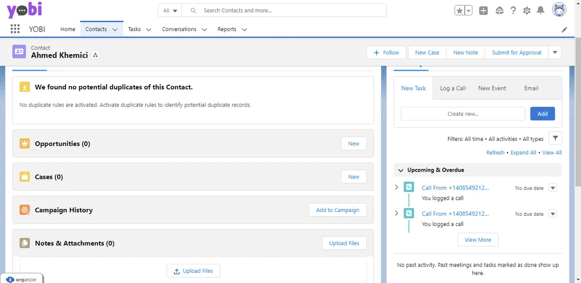The height and width of the screenshot is (283, 581).
Task: Click the Search Contacts and more field
Action: point(284,10)
